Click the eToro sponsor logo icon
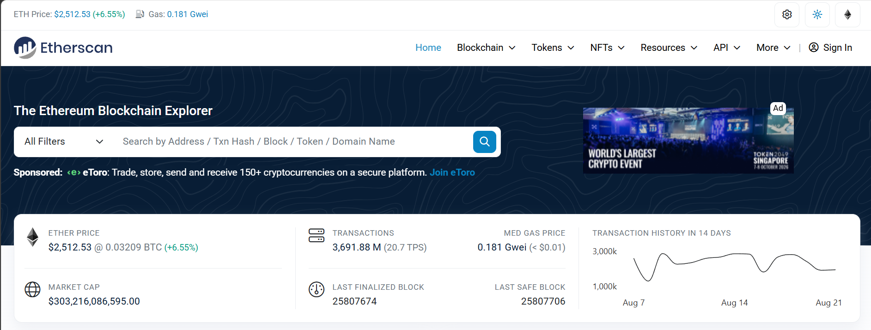The width and height of the screenshot is (871, 330). [74, 172]
